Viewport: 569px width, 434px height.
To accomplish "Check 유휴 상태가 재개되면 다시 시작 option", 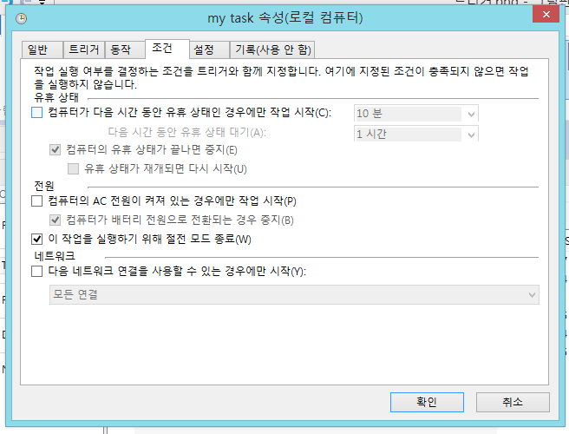I will pyautogui.click(x=73, y=168).
